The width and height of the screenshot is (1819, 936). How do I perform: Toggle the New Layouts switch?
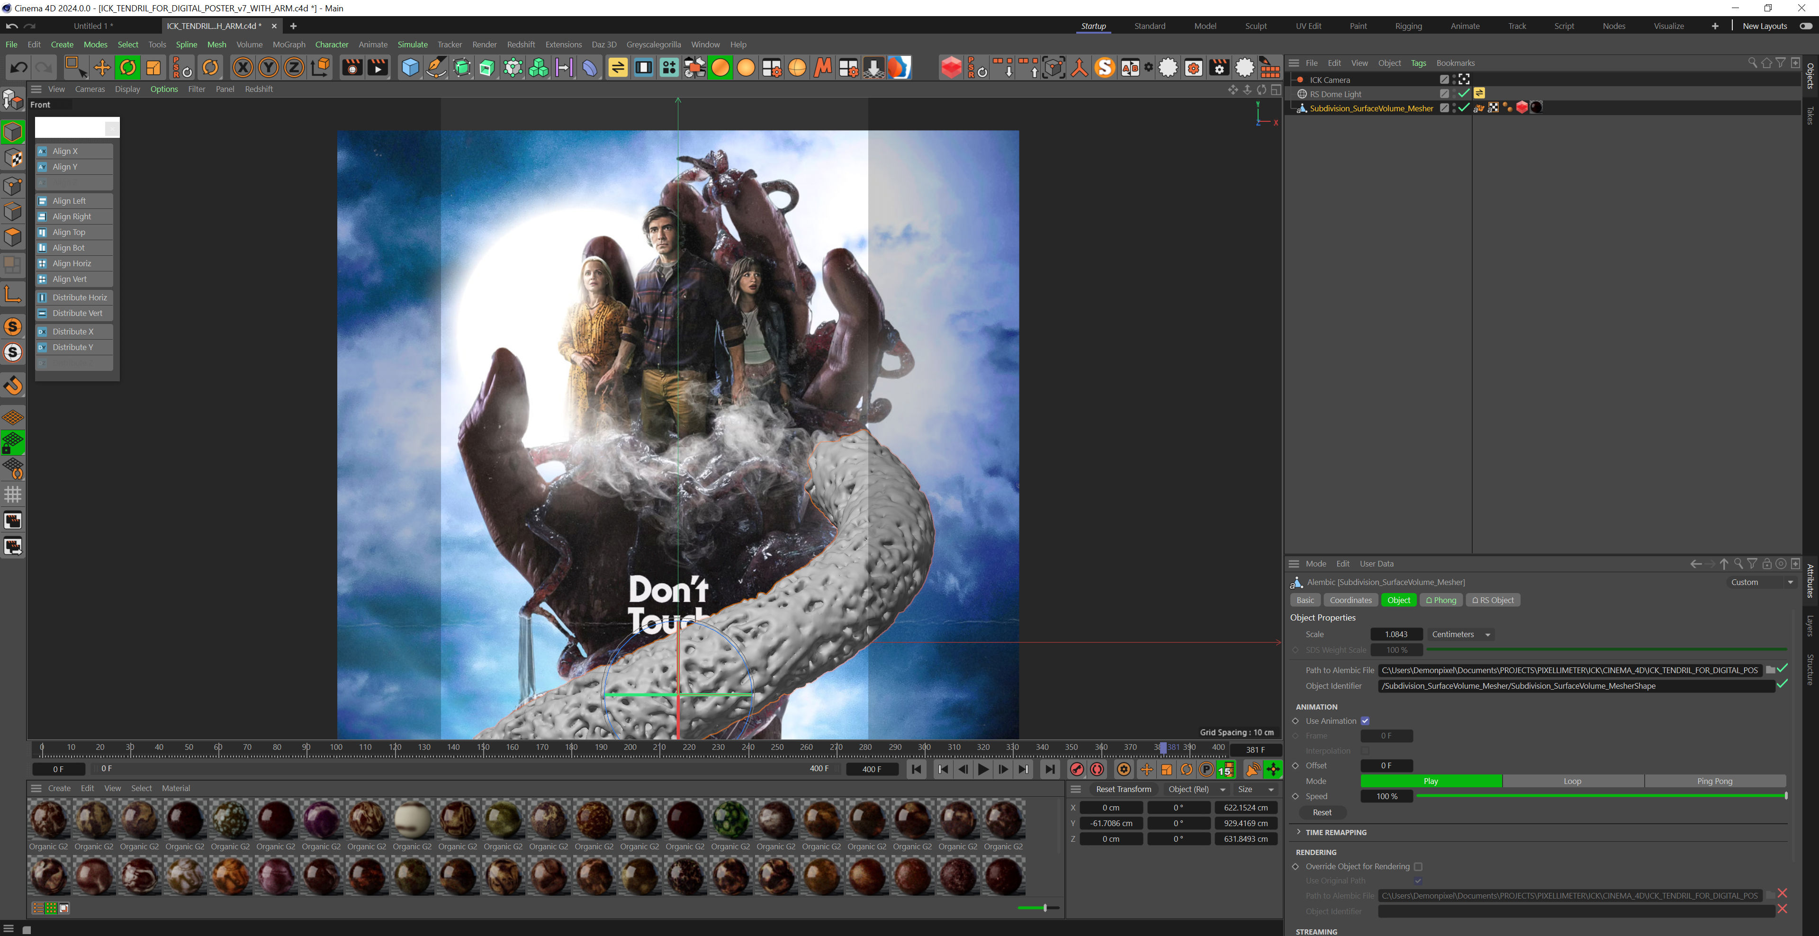tap(1806, 26)
